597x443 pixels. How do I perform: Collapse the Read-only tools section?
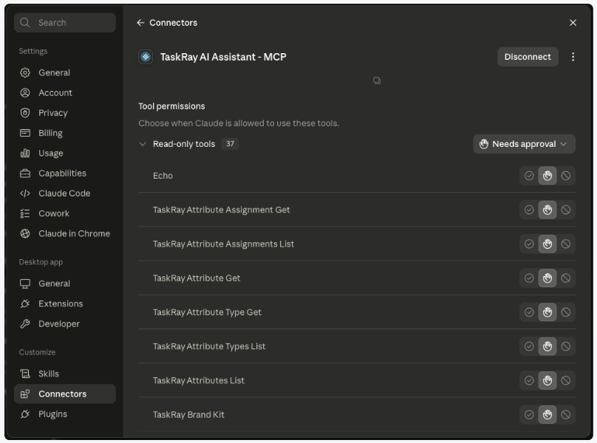tap(143, 144)
